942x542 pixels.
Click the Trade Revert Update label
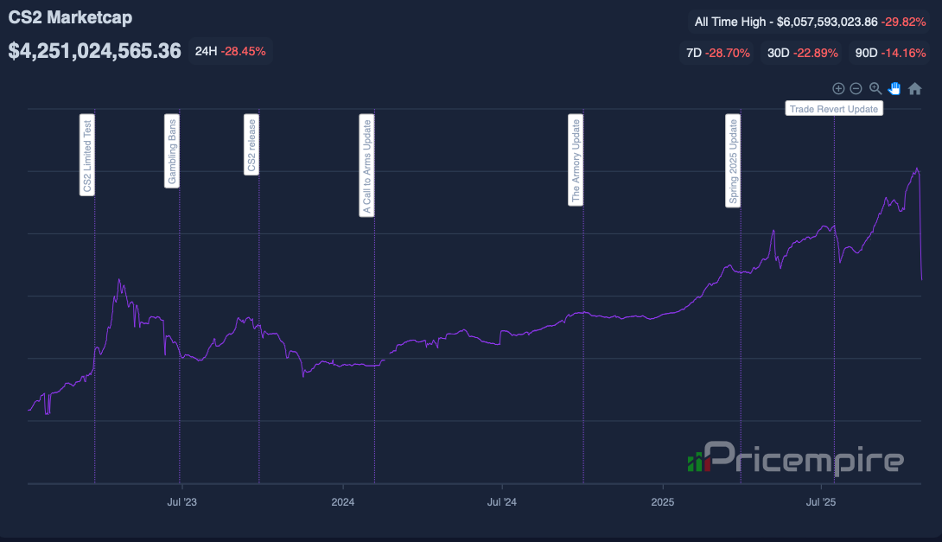[834, 109]
